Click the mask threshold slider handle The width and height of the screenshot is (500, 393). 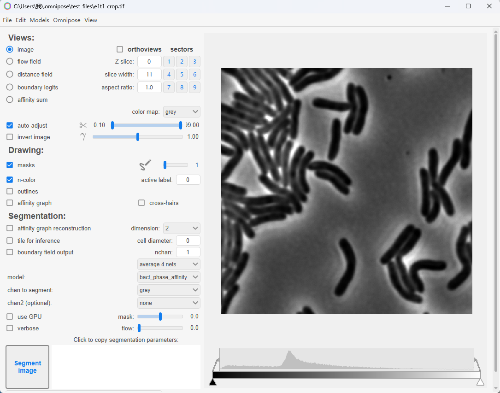(160, 317)
